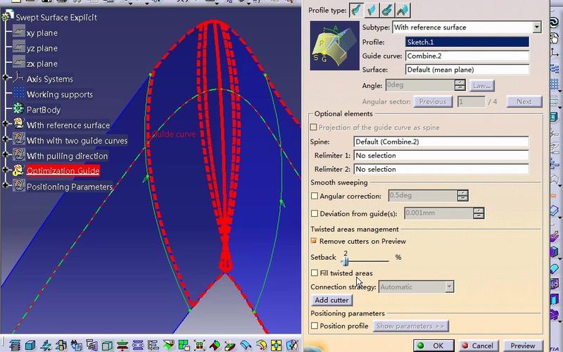Click the Profile field showing Sketch.1
The image size is (563, 352).
(x=467, y=42)
